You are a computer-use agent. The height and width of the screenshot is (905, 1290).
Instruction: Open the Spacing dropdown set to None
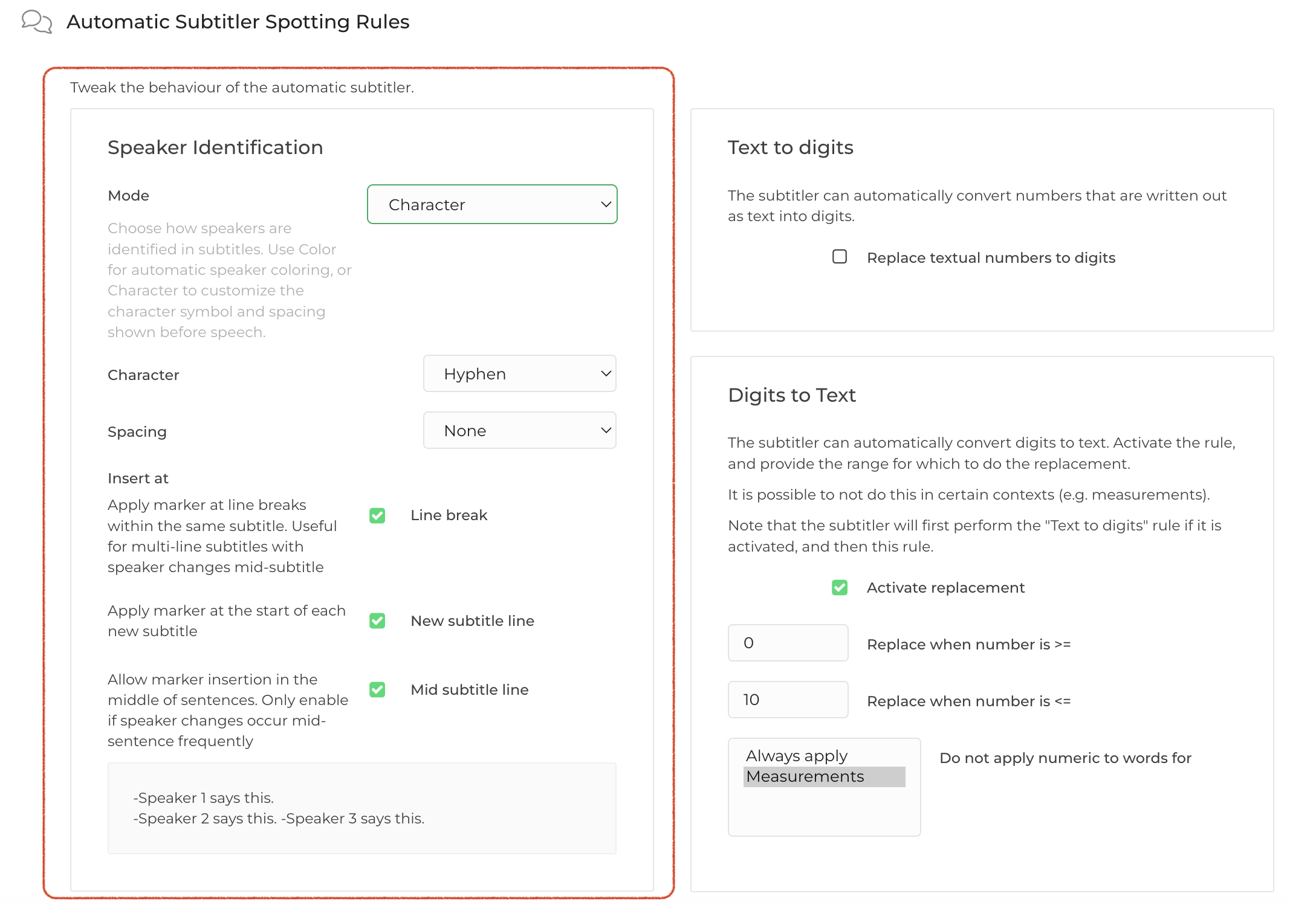(519, 430)
